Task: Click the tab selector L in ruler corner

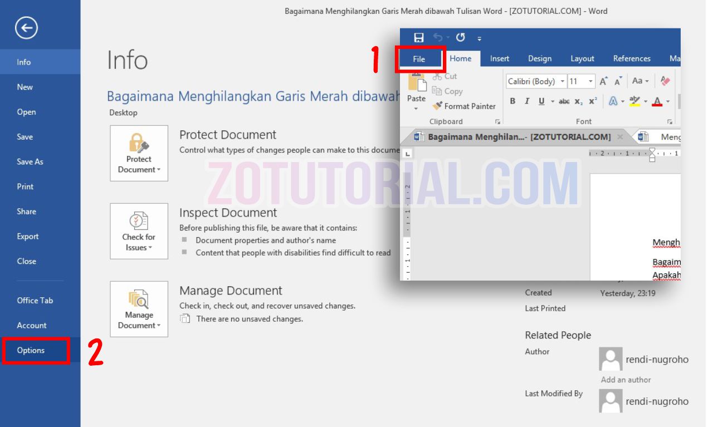Action: click(x=408, y=153)
